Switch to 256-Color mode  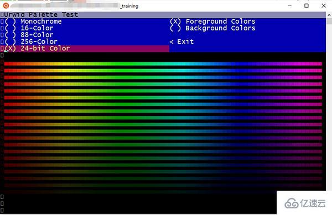pyautogui.click(x=31, y=41)
